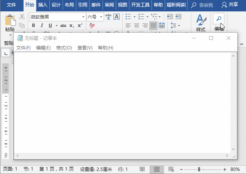Expand the numbering dropdown arrow

(147, 17)
